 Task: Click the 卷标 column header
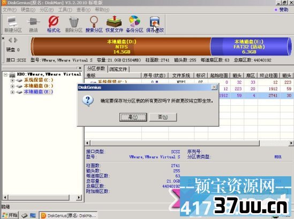pos(113,75)
